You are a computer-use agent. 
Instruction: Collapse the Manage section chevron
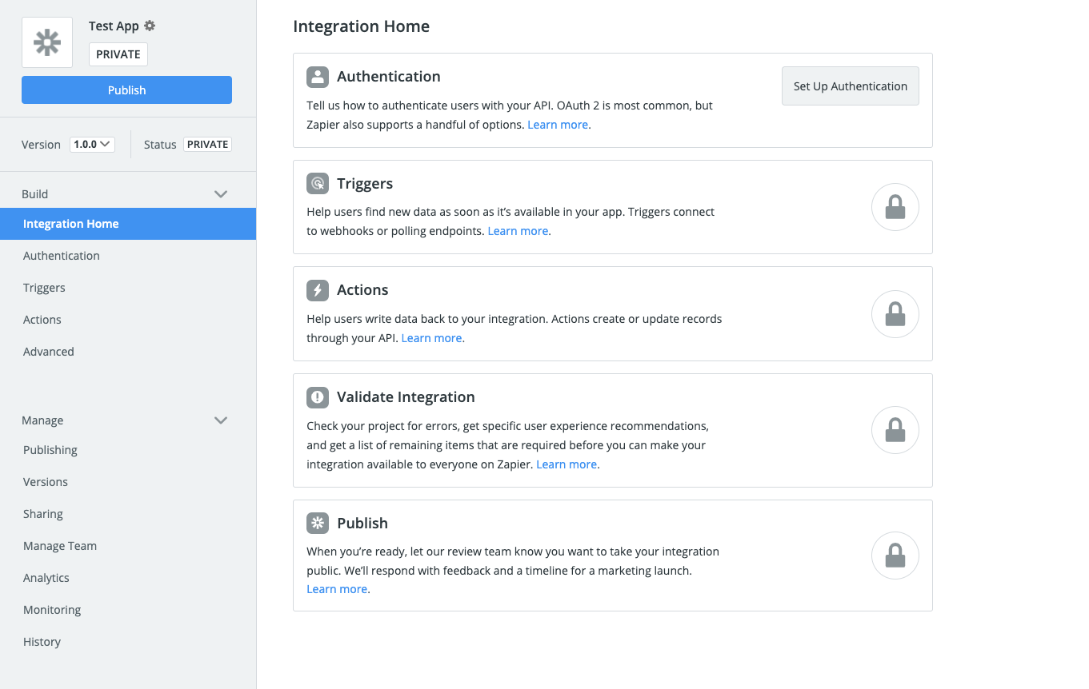[221, 420]
